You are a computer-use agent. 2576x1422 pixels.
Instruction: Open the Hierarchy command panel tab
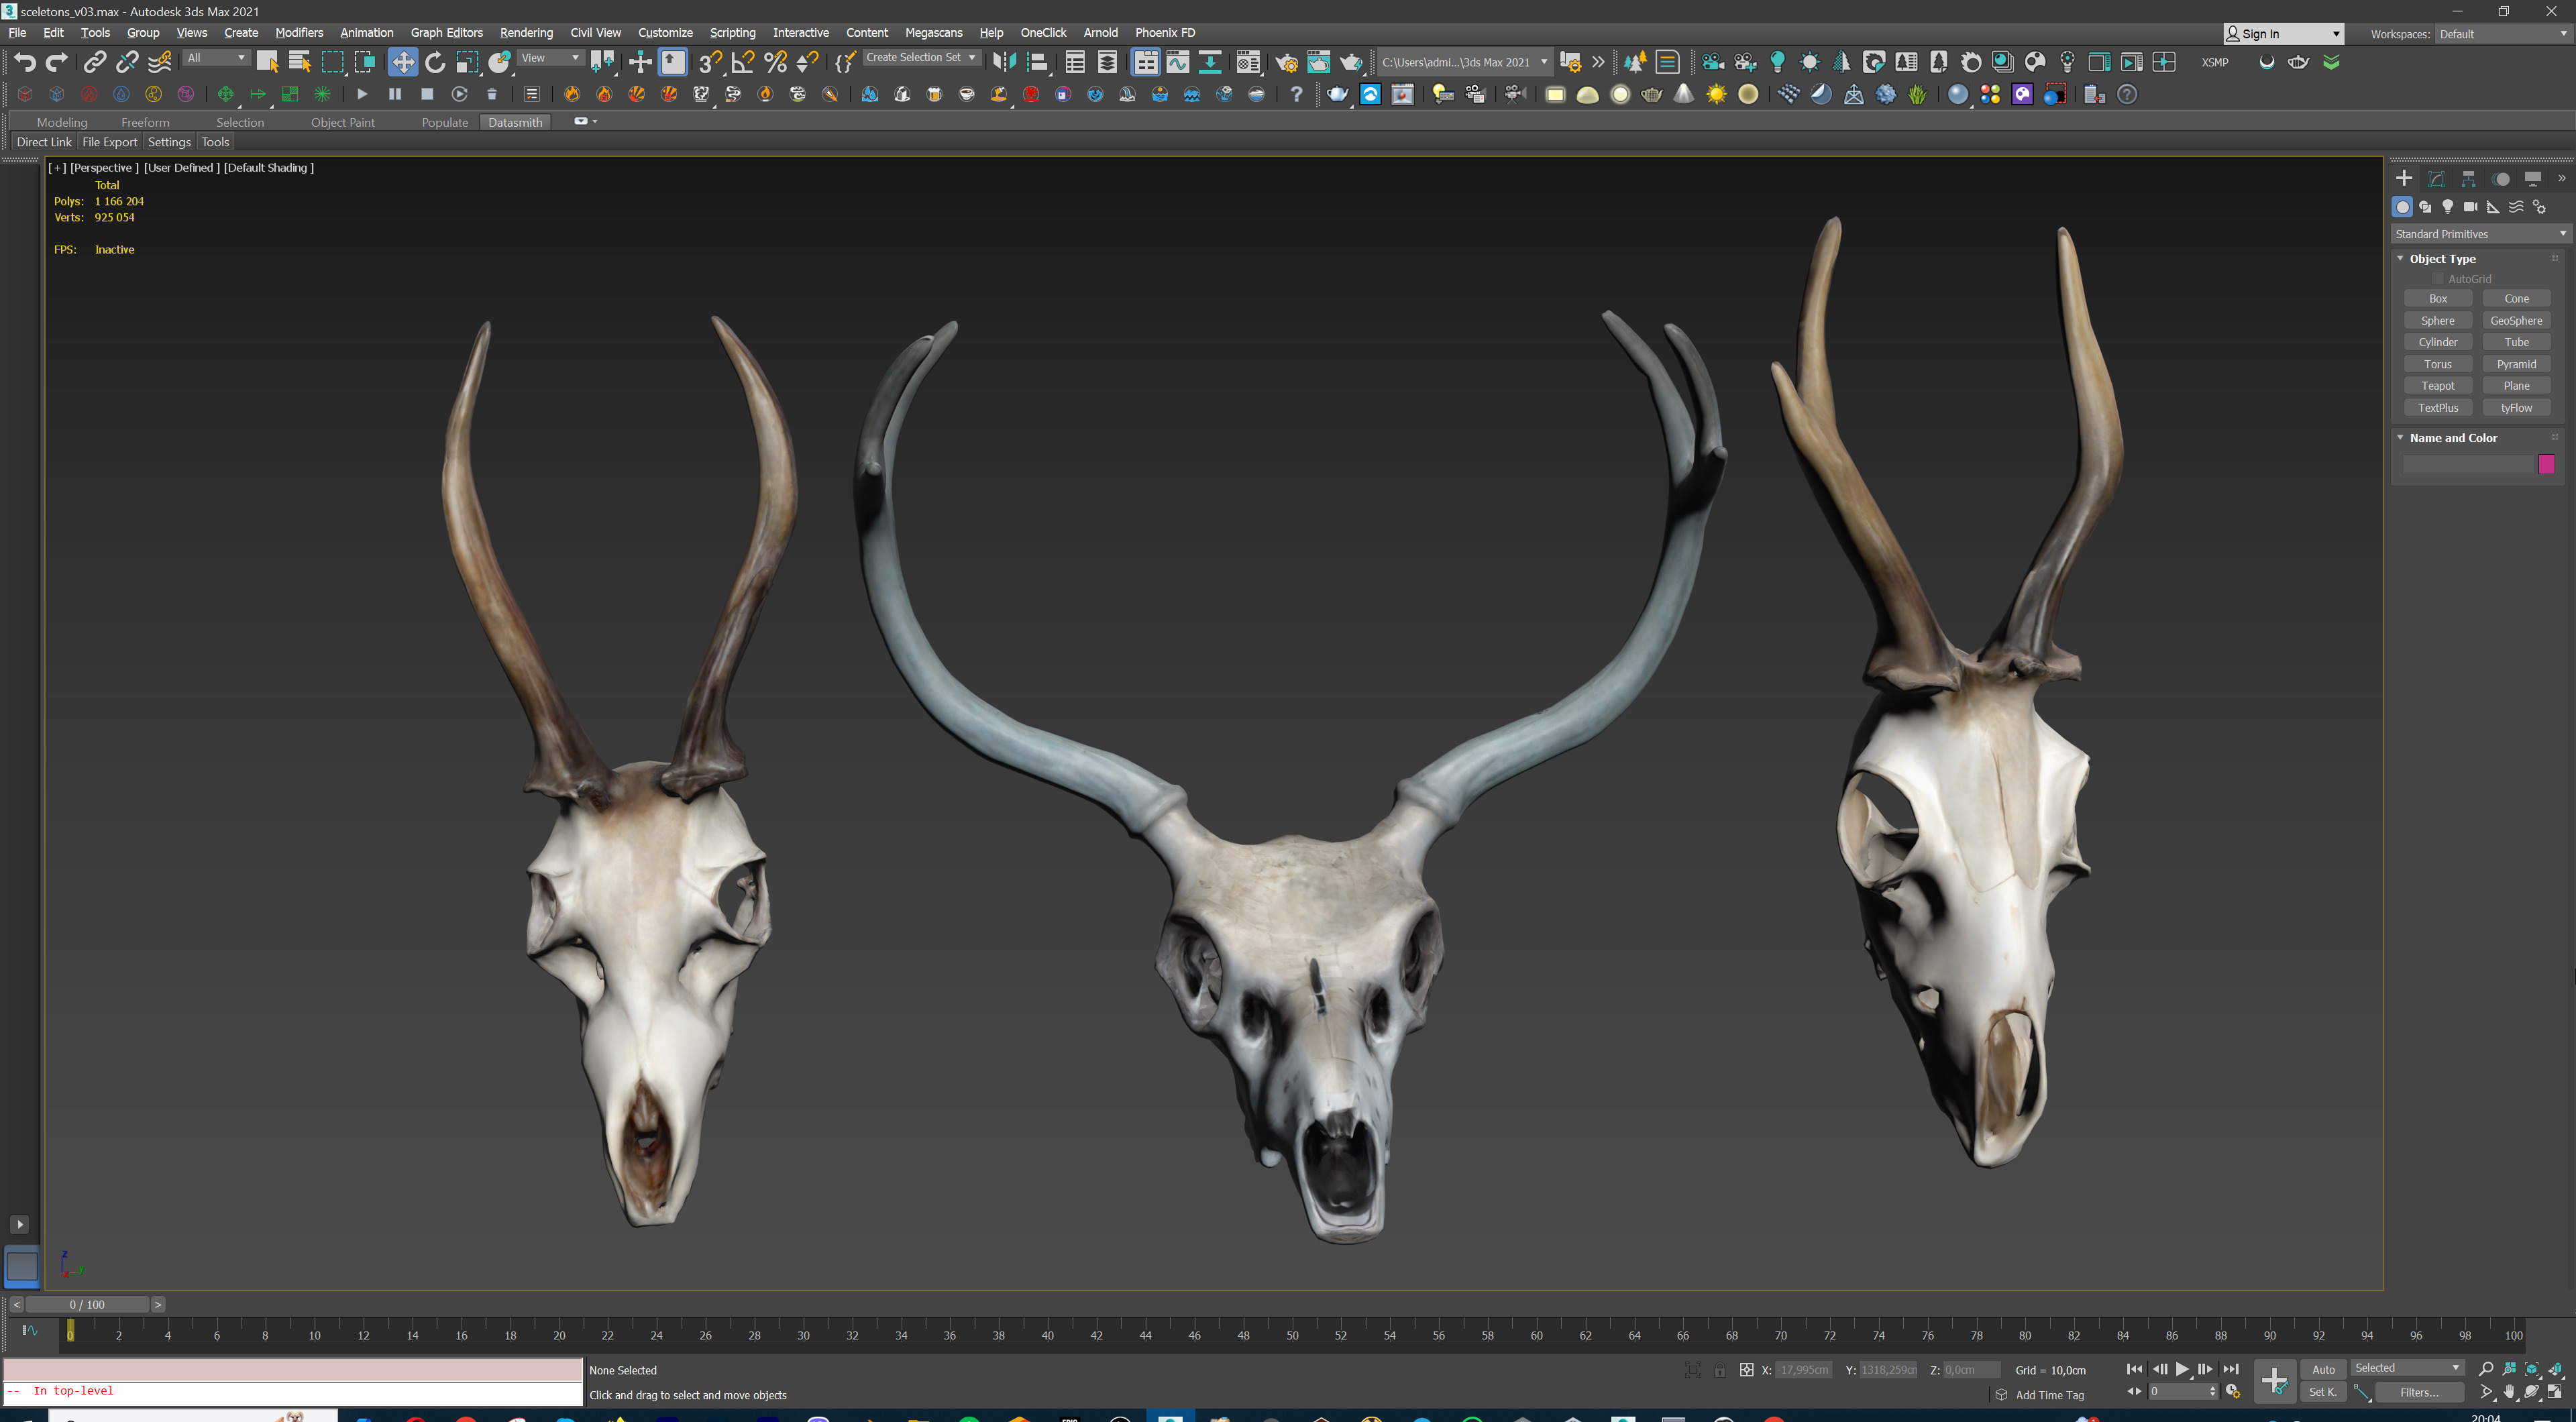click(2469, 179)
